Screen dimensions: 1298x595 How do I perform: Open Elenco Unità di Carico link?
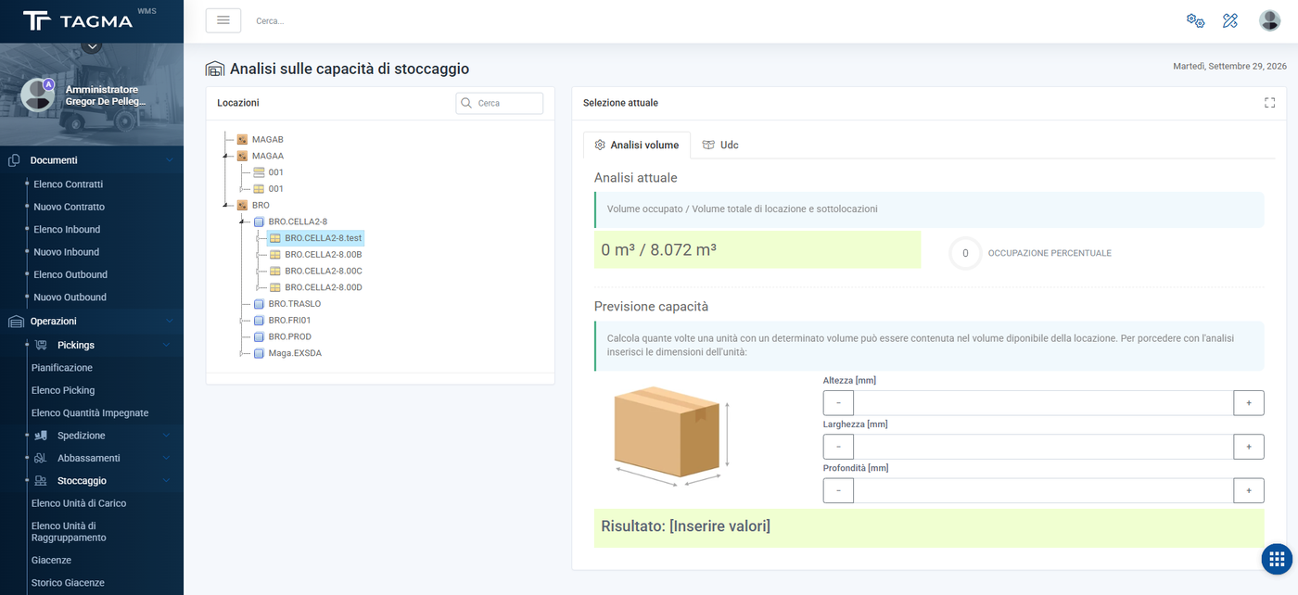coord(79,503)
